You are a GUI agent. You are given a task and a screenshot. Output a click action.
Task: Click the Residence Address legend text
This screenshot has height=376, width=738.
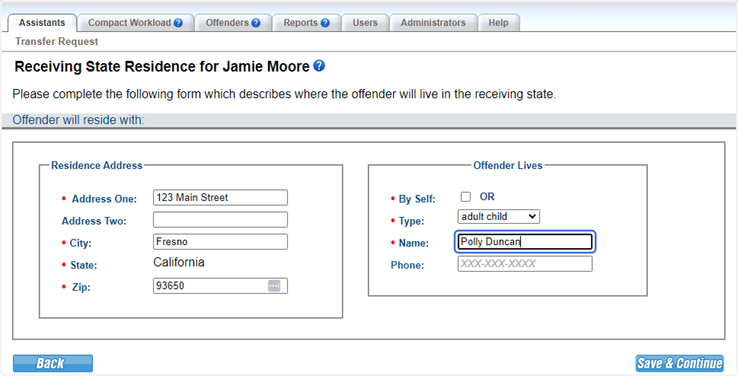pyautogui.click(x=97, y=165)
